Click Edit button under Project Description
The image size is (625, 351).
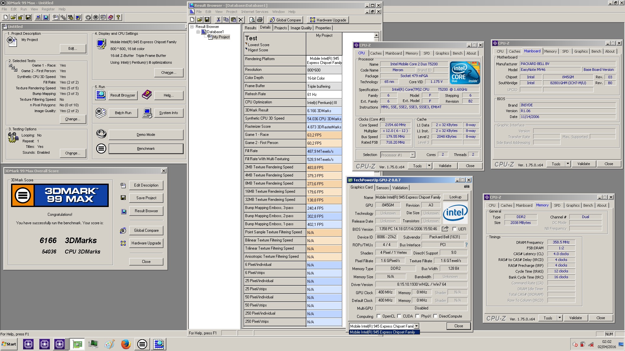73,48
